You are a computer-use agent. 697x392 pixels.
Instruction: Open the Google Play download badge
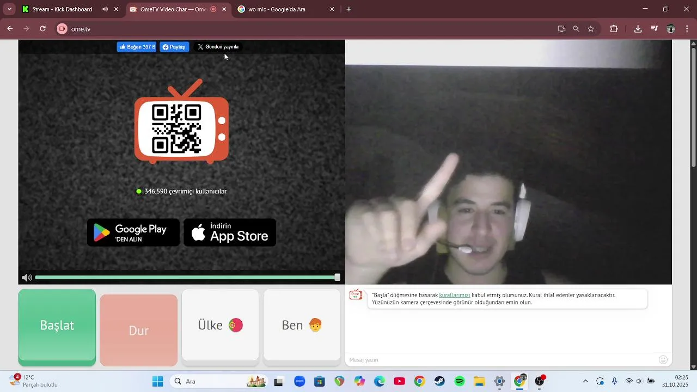pos(133,232)
